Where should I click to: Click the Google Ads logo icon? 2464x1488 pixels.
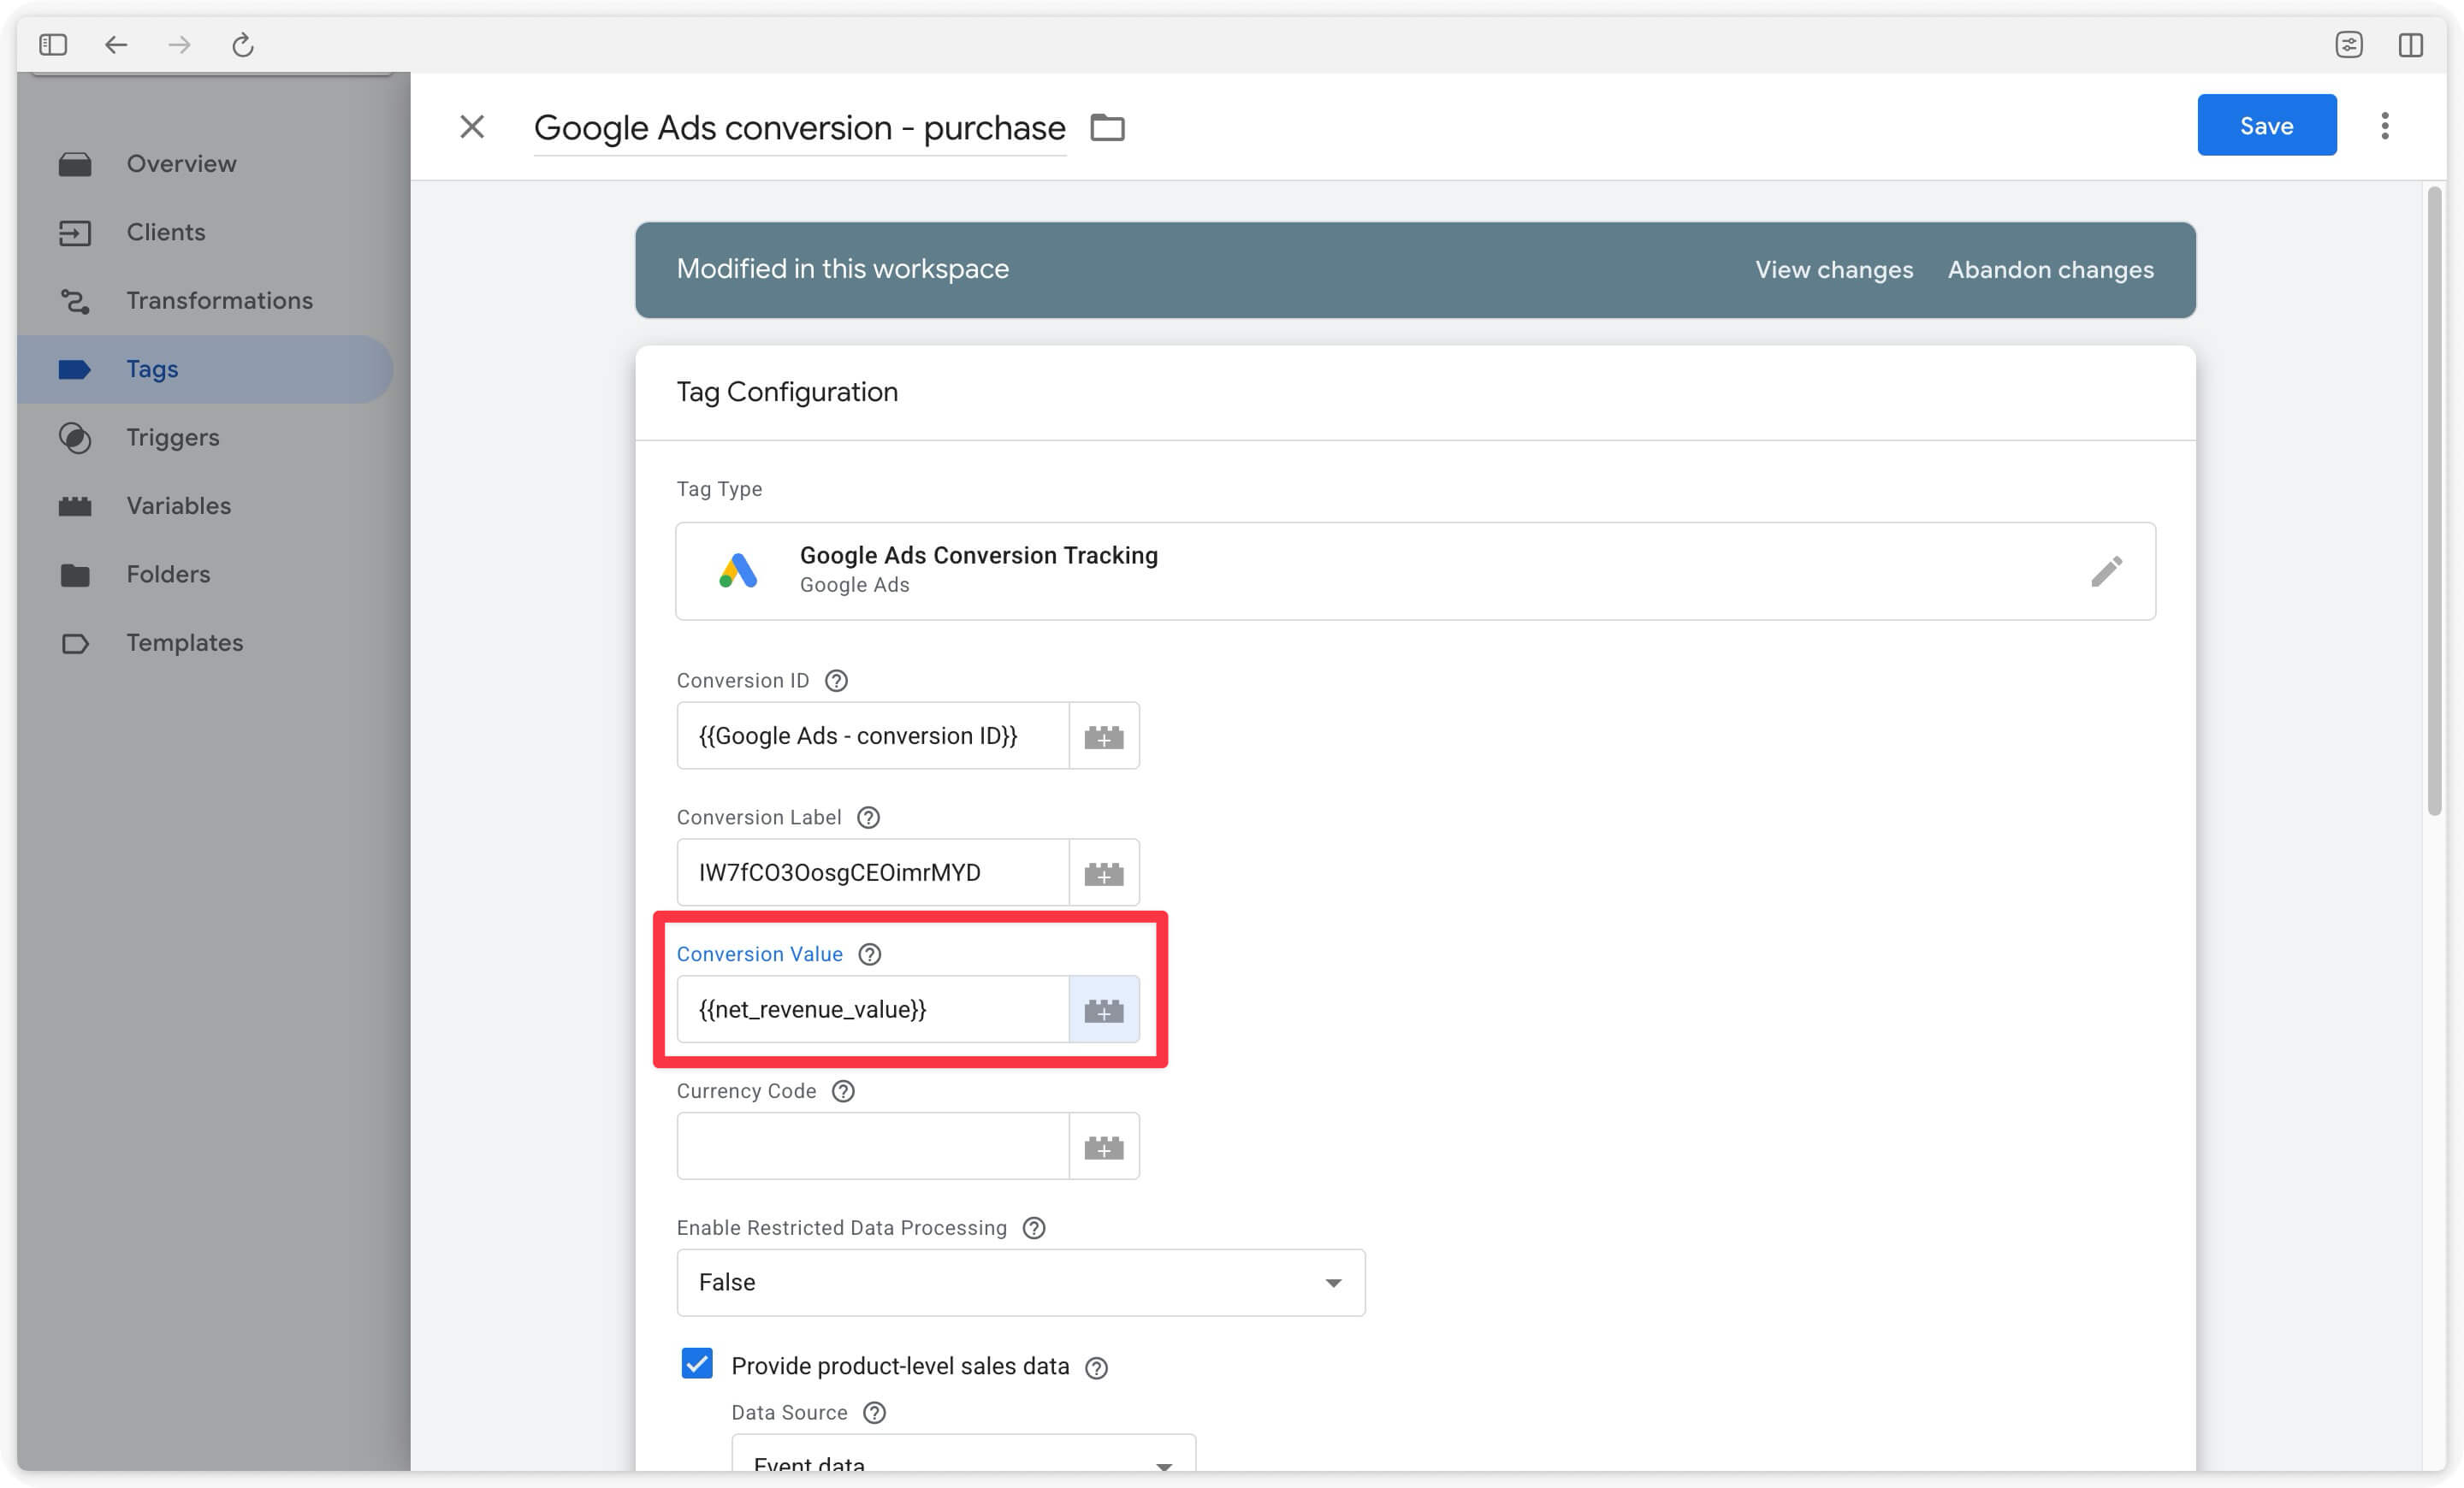(x=738, y=570)
